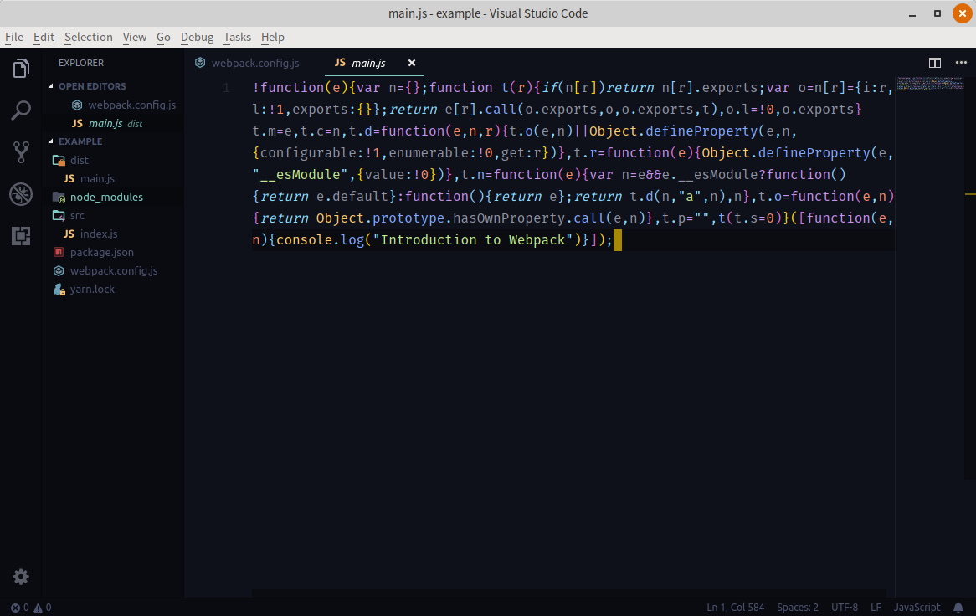Viewport: 976px width, 616px height.
Task: Click line number 1 in gutter
Action: (227, 88)
